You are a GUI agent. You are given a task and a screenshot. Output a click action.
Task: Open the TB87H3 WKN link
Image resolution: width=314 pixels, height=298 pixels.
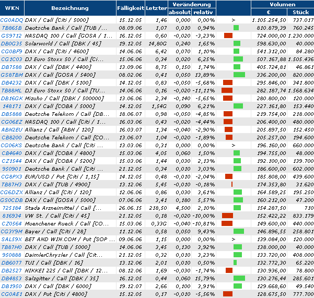pyautogui.click(x=11, y=184)
